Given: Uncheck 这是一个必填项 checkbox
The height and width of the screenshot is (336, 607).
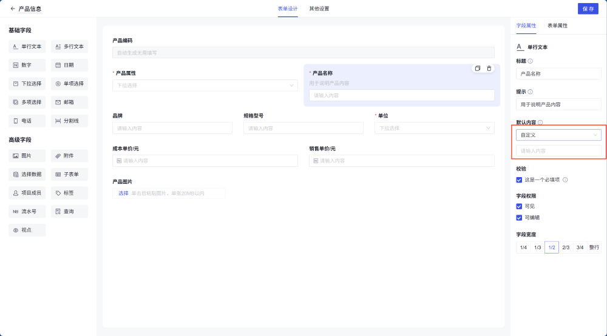Looking at the screenshot, I should 519,180.
